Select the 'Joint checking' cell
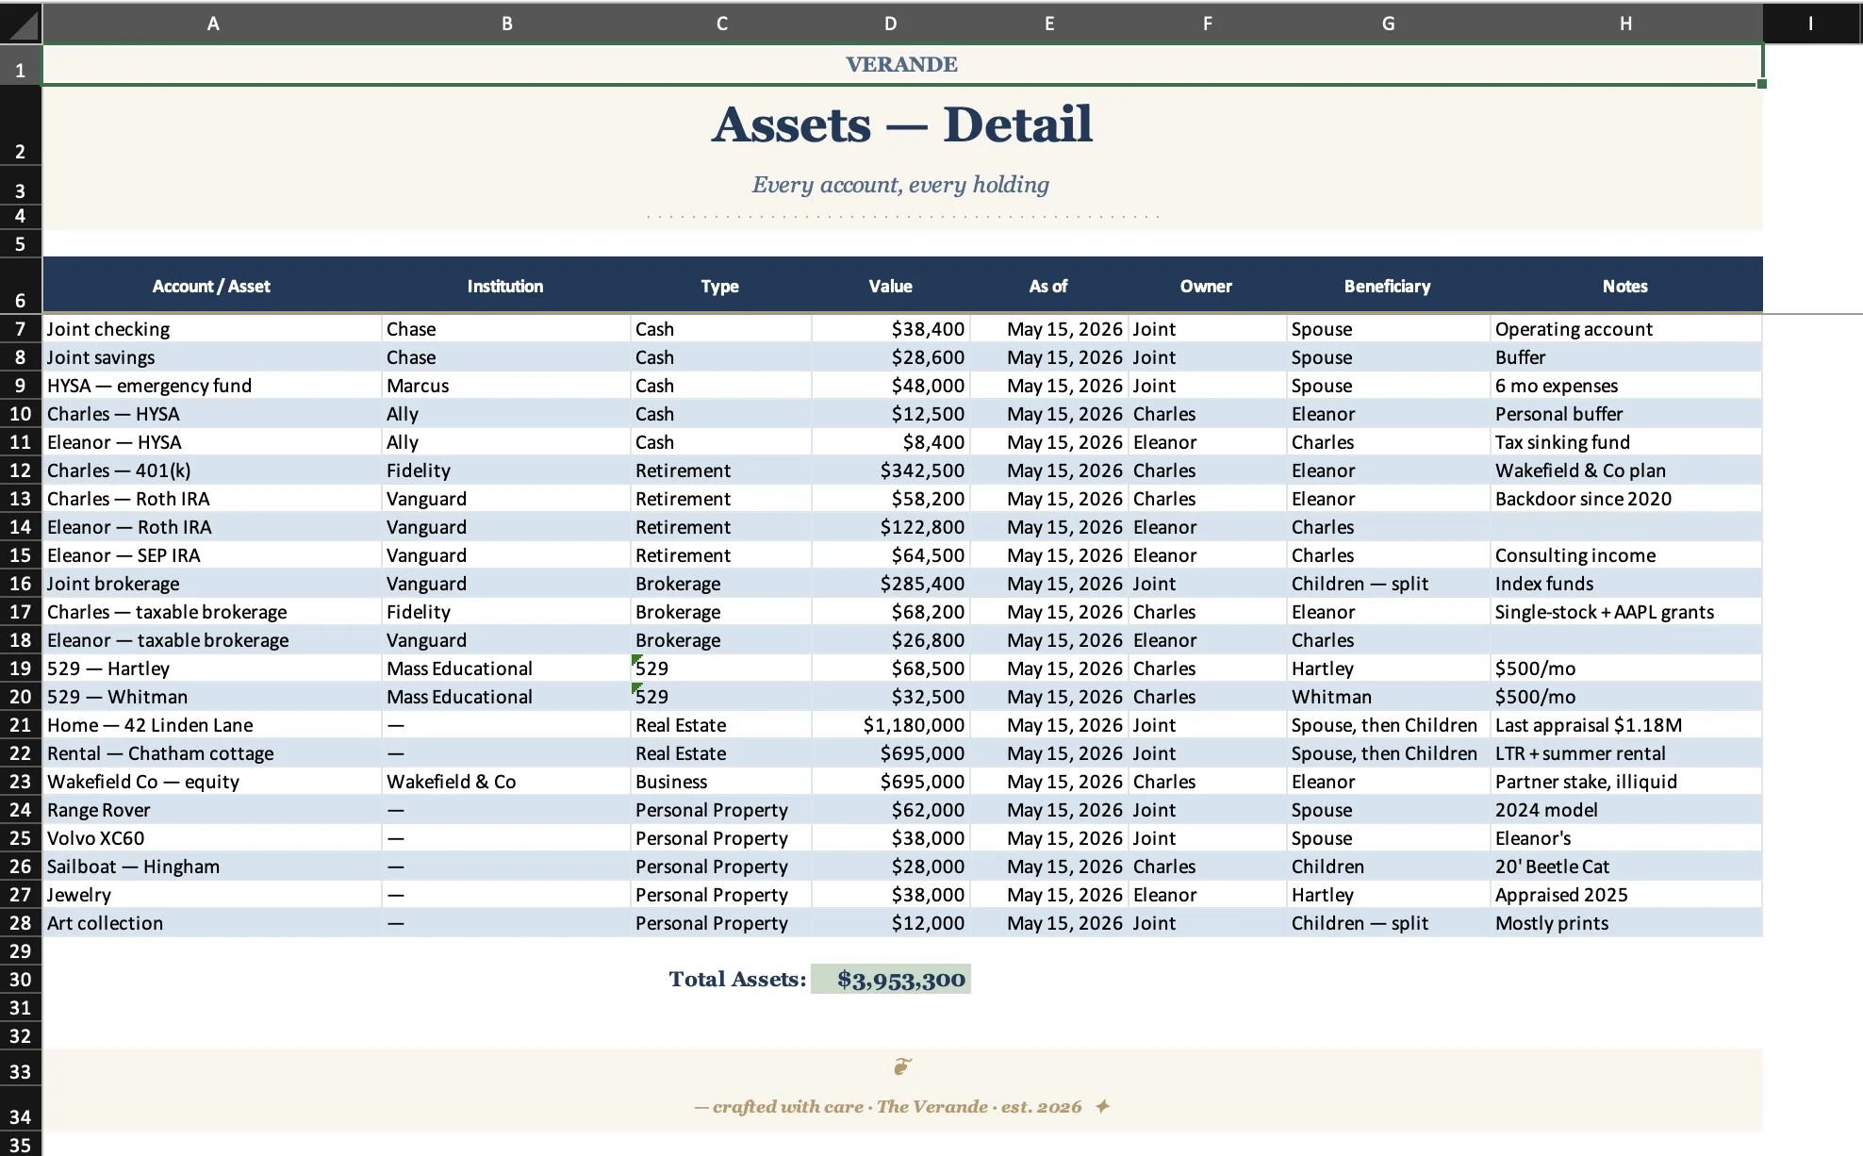 click(x=212, y=329)
